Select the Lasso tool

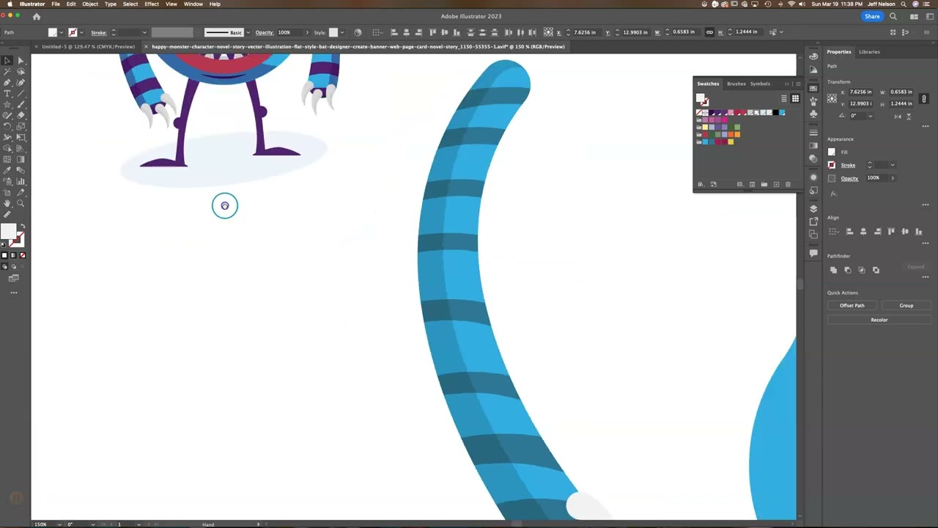pos(21,71)
